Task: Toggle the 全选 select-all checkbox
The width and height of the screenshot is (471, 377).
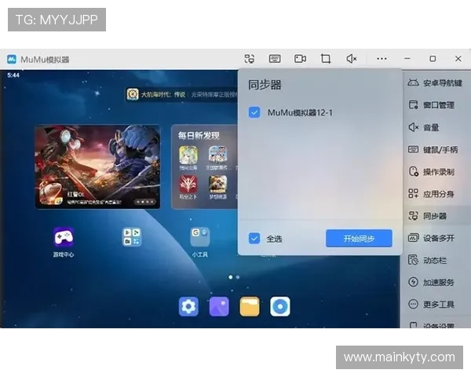Action: pos(254,238)
